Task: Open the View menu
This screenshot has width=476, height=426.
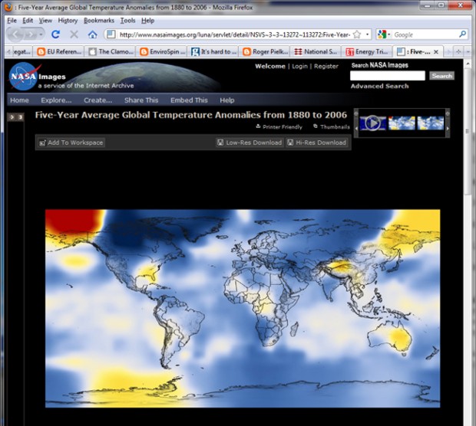Action: coord(45,20)
